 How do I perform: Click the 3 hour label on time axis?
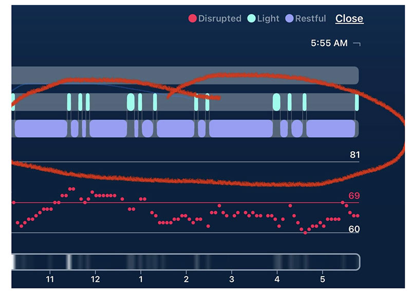232,280
